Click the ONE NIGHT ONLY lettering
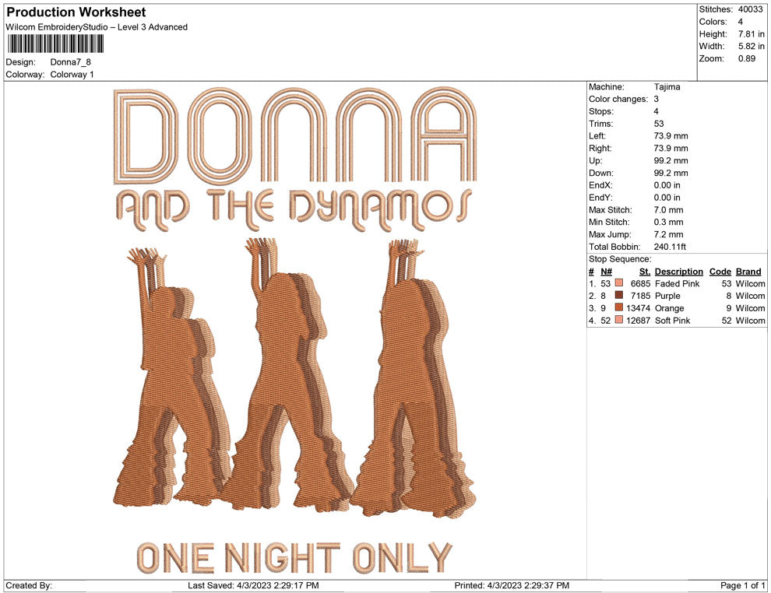Screen dimensions: 771x593 tap(294, 557)
